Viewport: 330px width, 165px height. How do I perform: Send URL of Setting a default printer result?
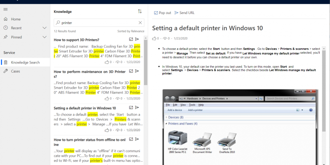click(x=137, y=108)
